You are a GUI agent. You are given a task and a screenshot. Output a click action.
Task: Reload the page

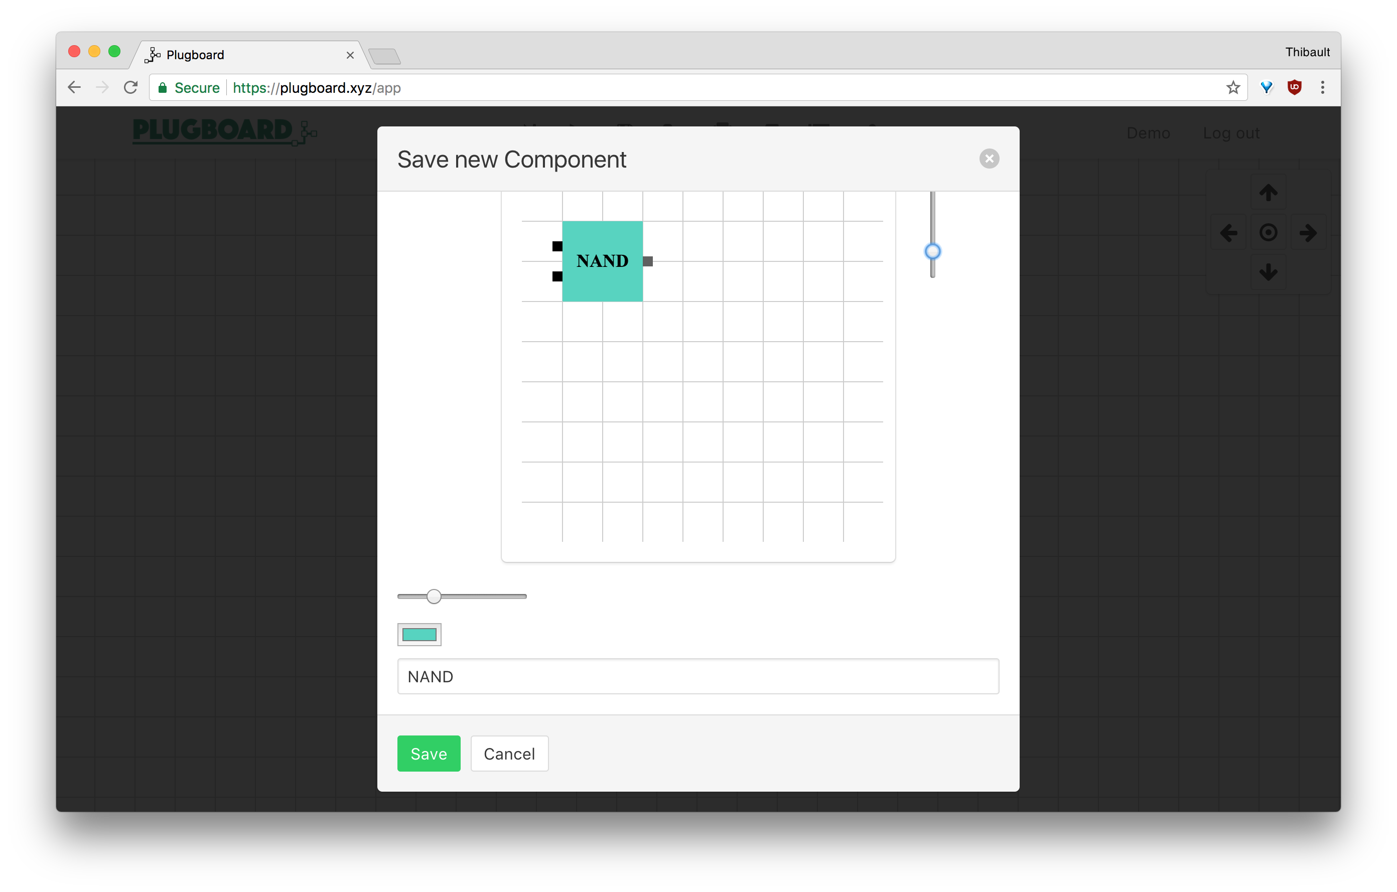pyautogui.click(x=131, y=88)
